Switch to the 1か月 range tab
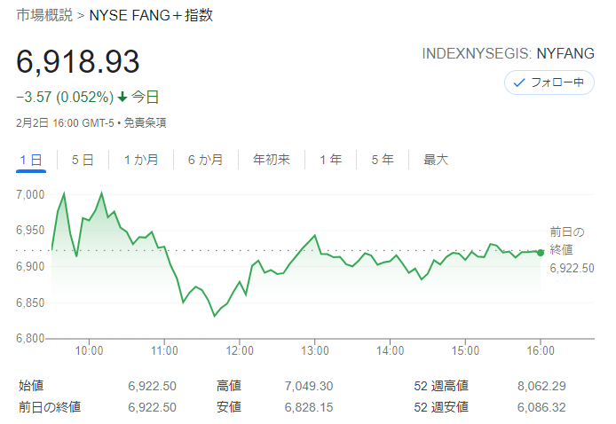Viewport: 616px width, 424px height. click(141, 160)
